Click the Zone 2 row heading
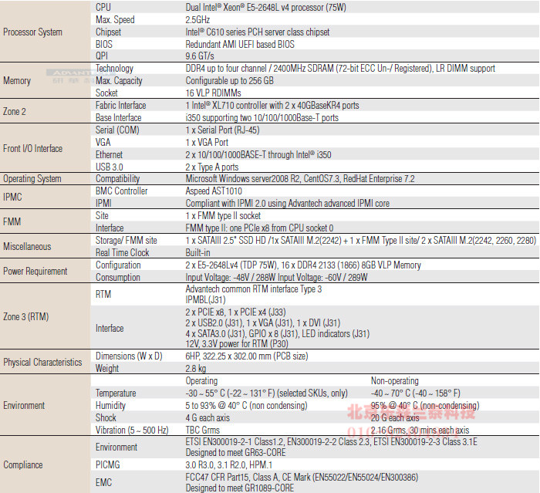 coord(15,111)
